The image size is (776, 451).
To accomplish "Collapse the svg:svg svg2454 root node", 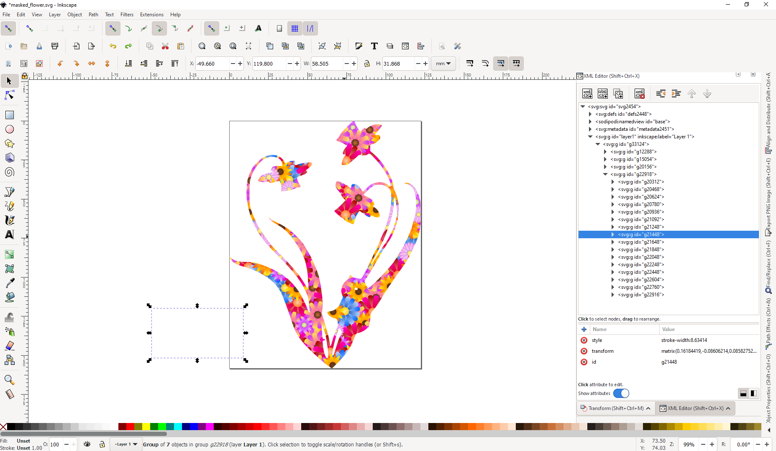I will (x=583, y=107).
